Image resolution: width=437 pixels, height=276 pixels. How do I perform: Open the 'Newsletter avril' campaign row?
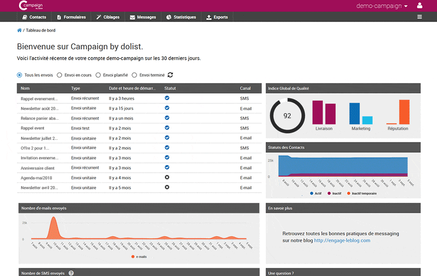(39, 188)
